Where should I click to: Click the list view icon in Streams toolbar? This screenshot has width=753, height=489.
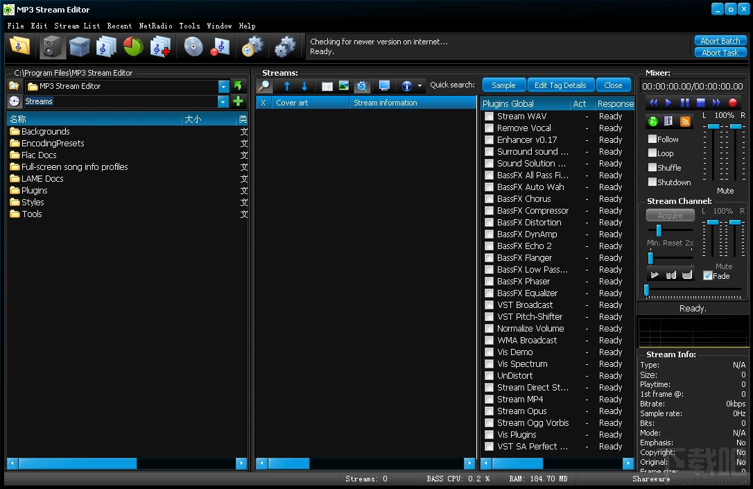click(x=327, y=86)
